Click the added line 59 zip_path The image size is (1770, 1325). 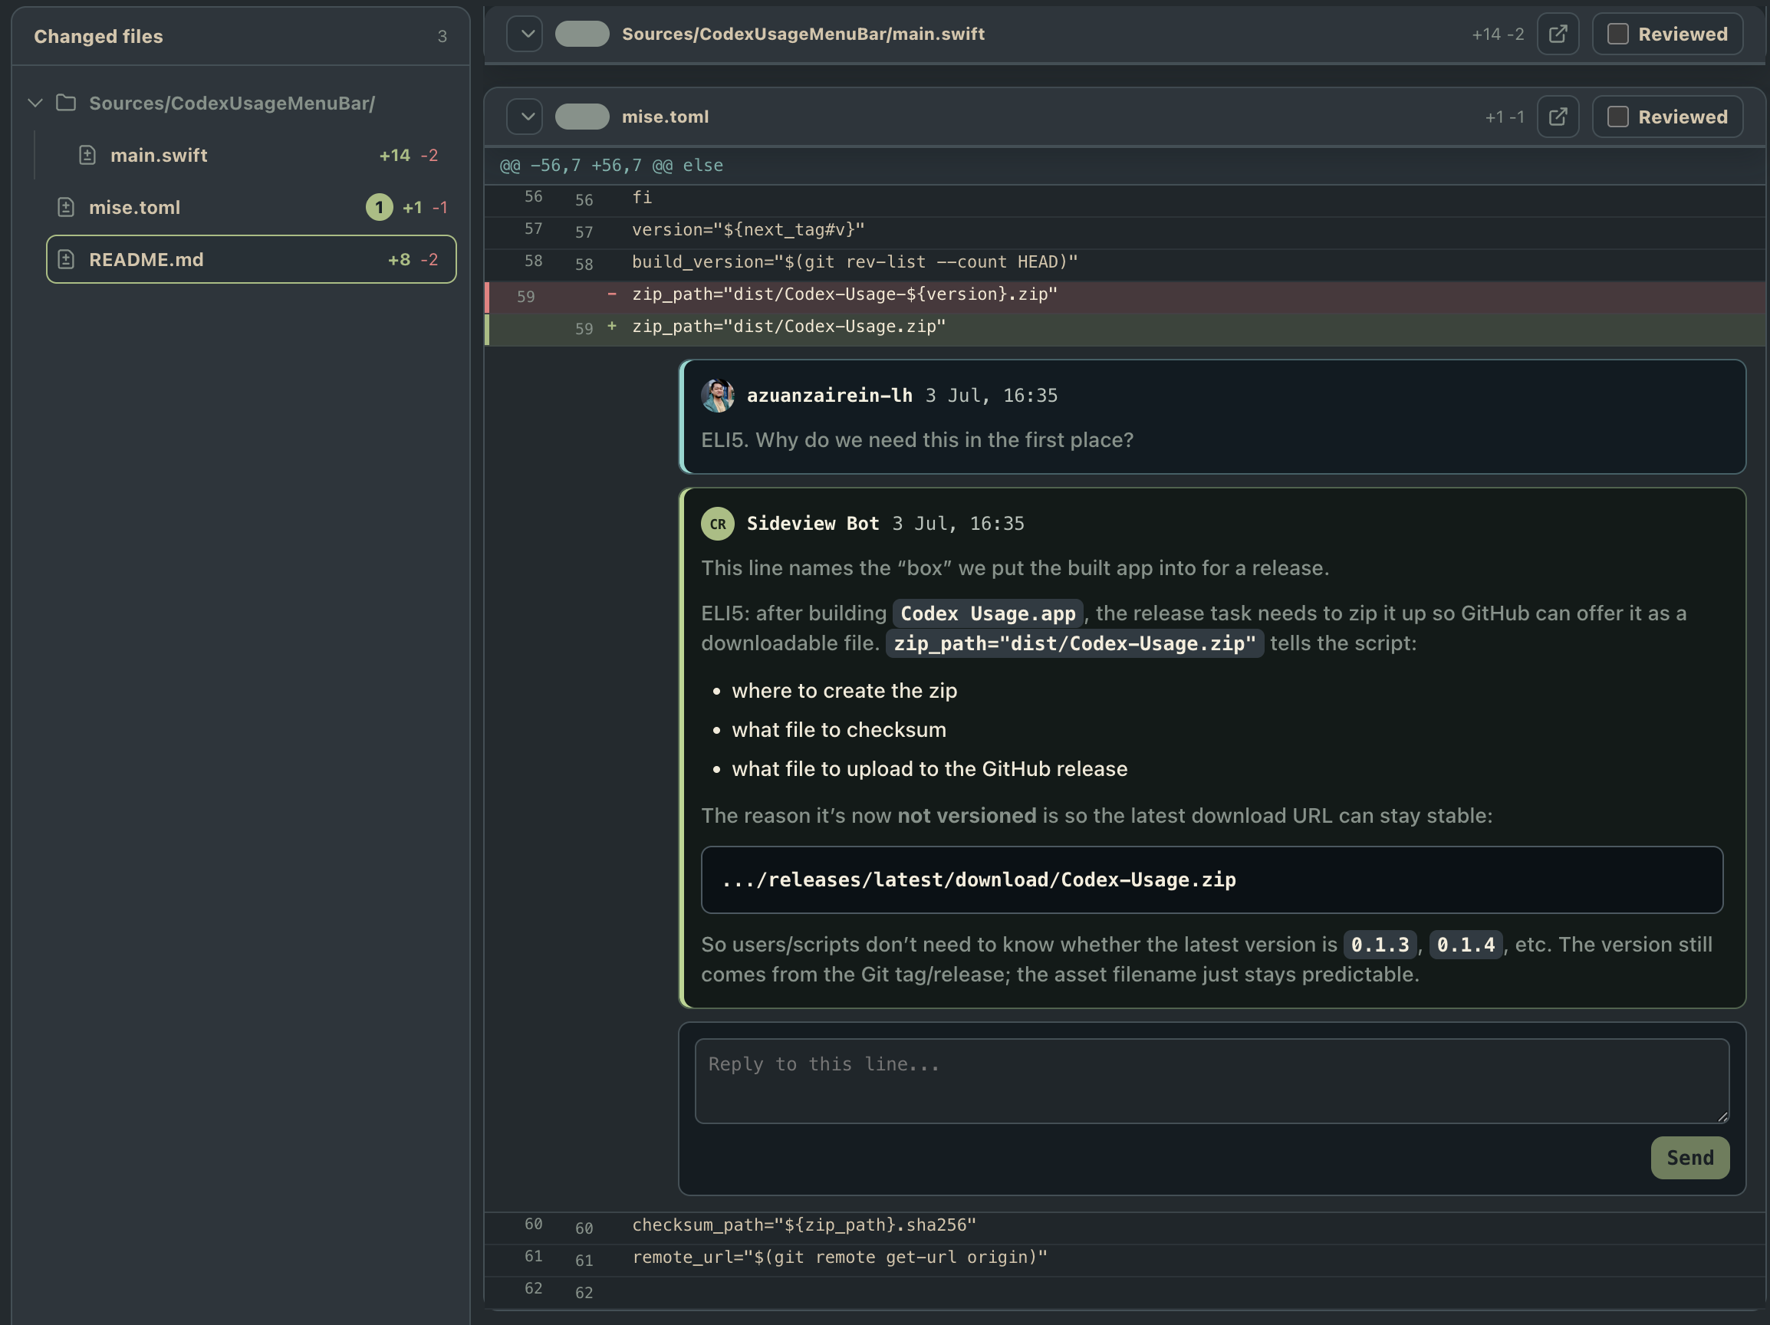pyautogui.click(x=788, y=327)
